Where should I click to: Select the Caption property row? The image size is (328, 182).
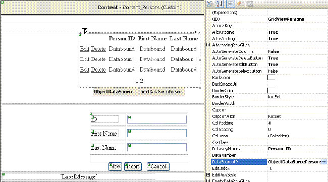[219, 110]
